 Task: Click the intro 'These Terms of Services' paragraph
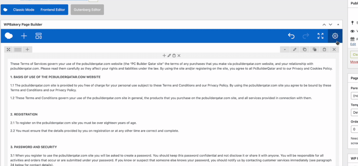[x=171, y=66]
